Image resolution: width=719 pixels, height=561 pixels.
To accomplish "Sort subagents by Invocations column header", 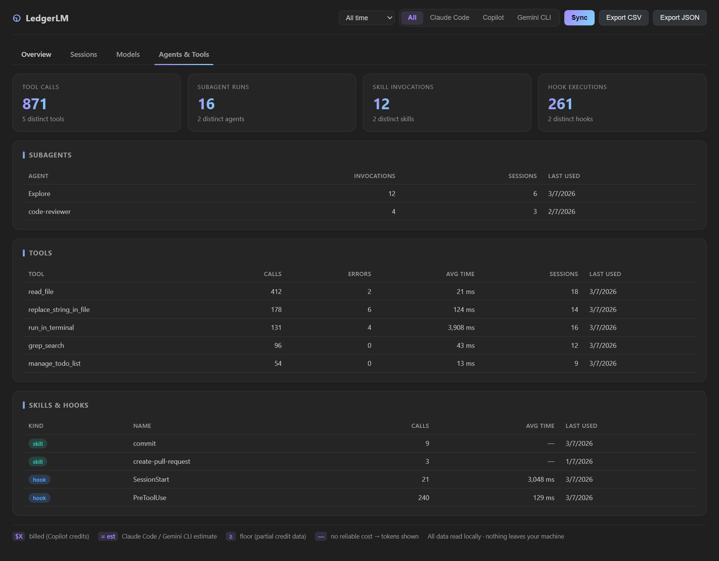I will pyautogui.click(x=374, y=176).
